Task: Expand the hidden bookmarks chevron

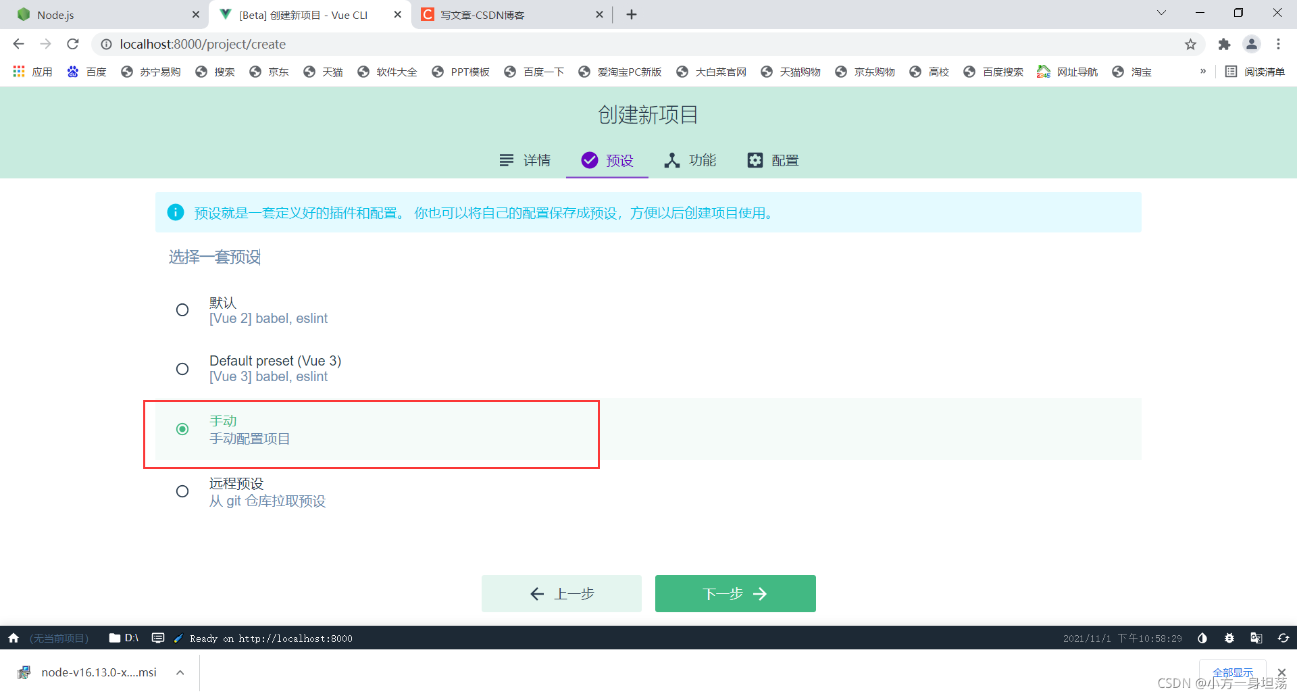Action: click(x=1203, y=71)
